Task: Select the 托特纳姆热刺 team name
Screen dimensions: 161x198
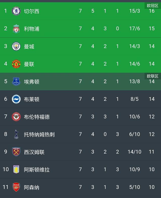Action: click(x=39, y=134)
